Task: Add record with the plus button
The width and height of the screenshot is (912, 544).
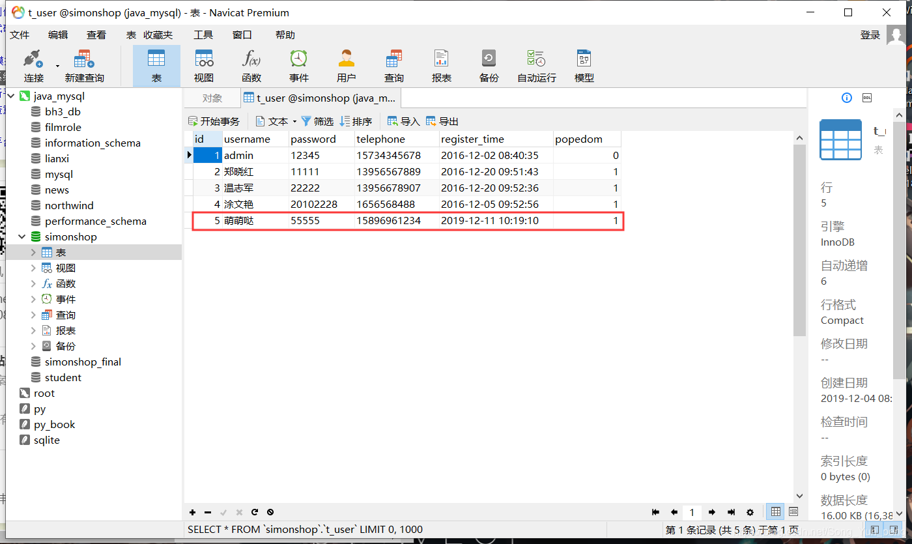Action: (x=192, y=512)
